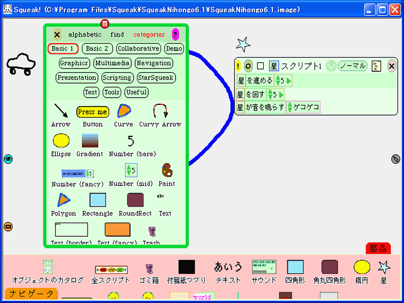Open the red 部品 flap tab
404x303 pixels.
point(378,249)
